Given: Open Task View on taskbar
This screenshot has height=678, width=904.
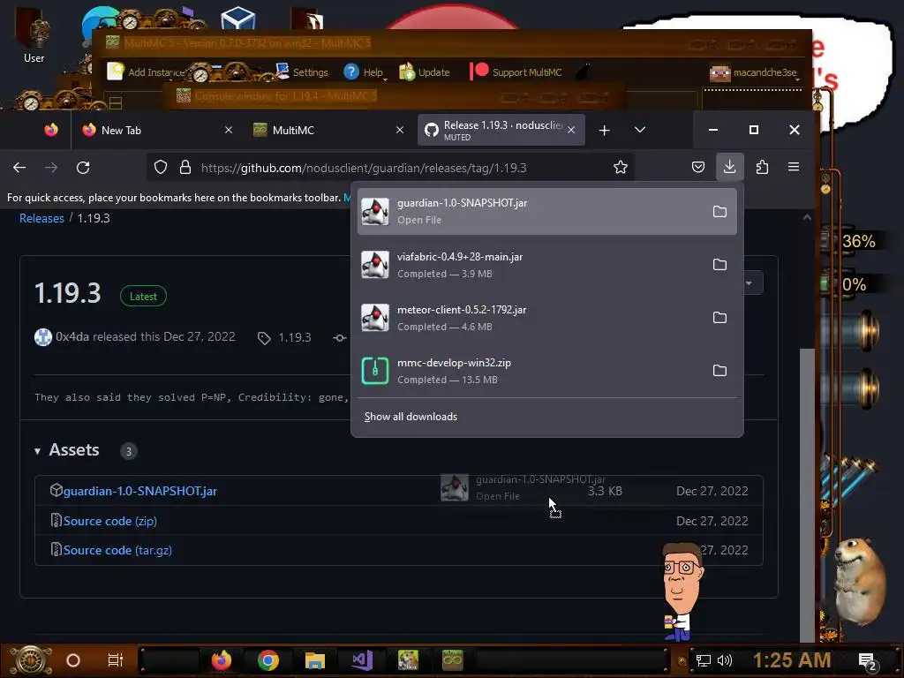Looking at the screenshot, I should coord(116,660).
